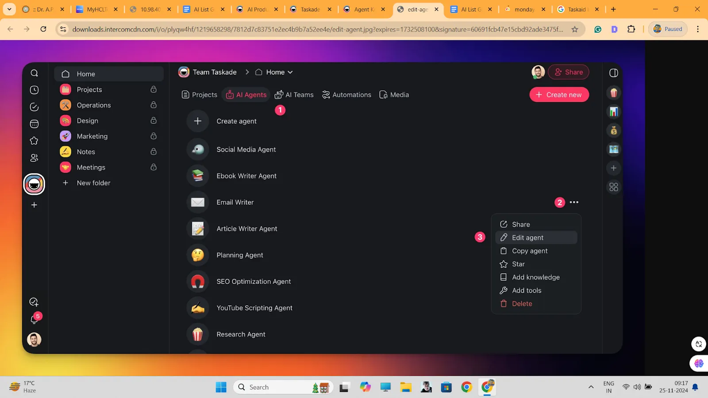Viewport: 708px width, 398px height.
Task: Toggle lock on the Projects folder
Action: [x=154, y=89]
